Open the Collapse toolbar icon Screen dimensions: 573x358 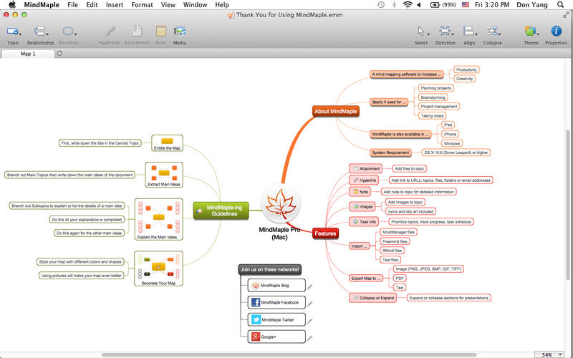pyautogui.click(x=492, y=32)
